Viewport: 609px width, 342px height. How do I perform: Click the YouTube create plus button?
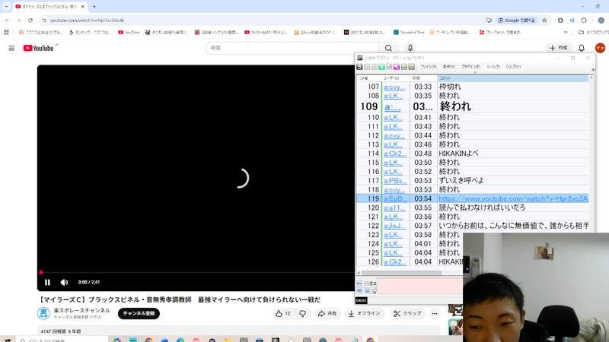tap(559, 48)
